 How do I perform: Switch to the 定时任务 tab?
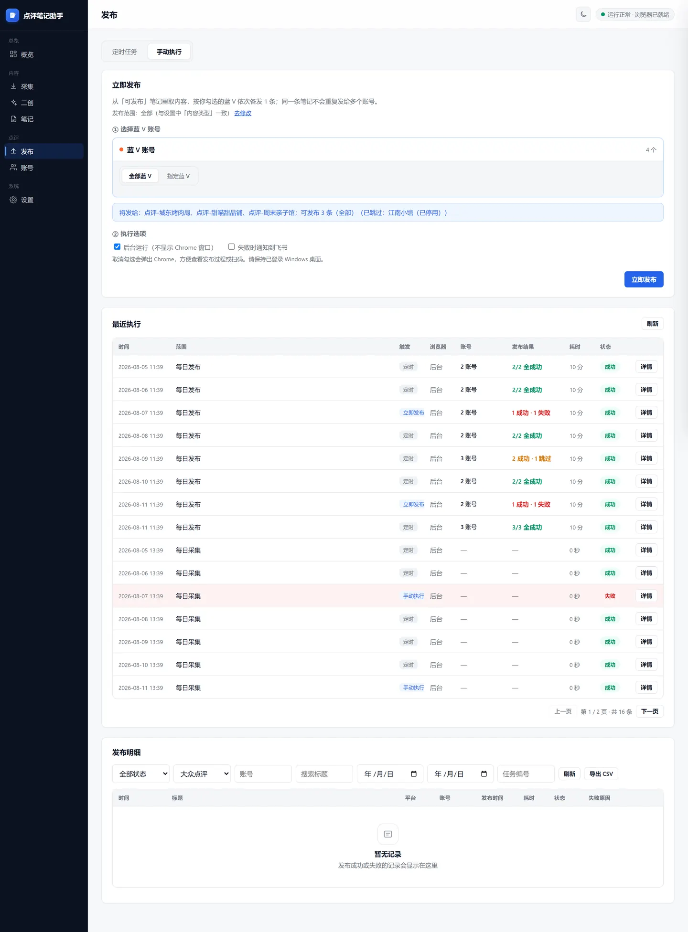pyautogui.click(x=125, y=52)
